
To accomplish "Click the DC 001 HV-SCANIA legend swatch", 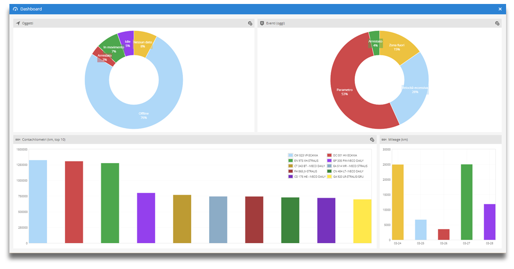I will [330, 155].
